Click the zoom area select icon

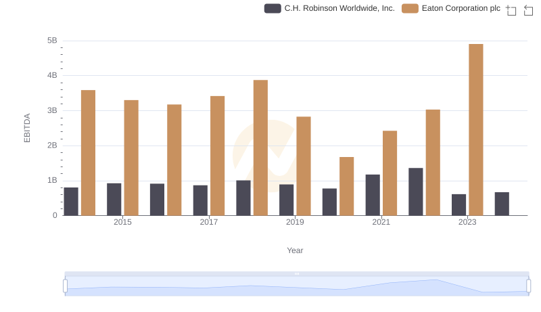pos(511,10)
